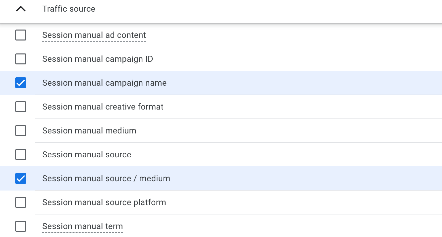Image resolution: width=442 pixels, height=237 pixels.
Task: Check the Session manual ad content checkbox
Action: click(x=21, y=35)
